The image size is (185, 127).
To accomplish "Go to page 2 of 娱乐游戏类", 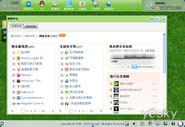I will click(x=27, y=111).
